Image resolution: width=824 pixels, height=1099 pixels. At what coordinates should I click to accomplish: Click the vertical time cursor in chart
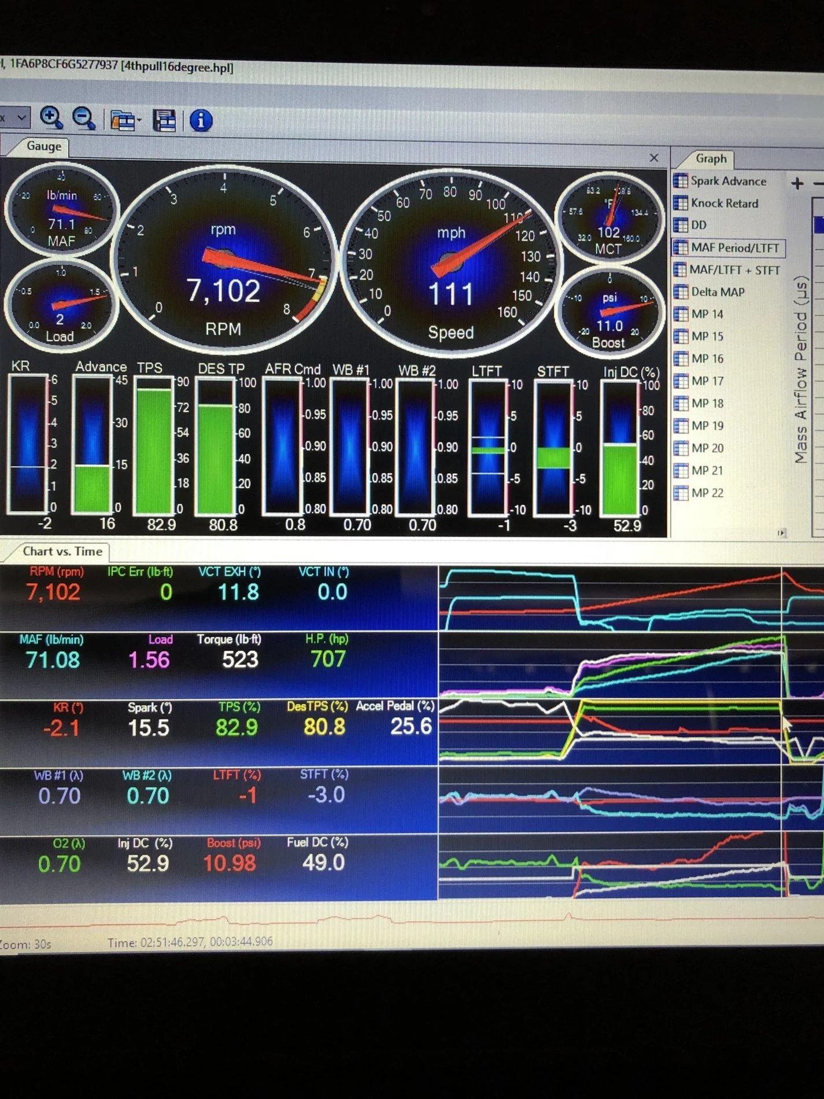[782, 732]
